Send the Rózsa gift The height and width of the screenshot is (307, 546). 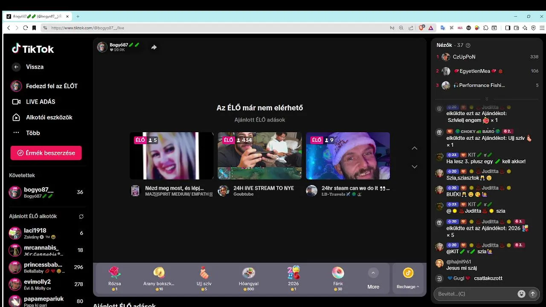click(114, 278)
